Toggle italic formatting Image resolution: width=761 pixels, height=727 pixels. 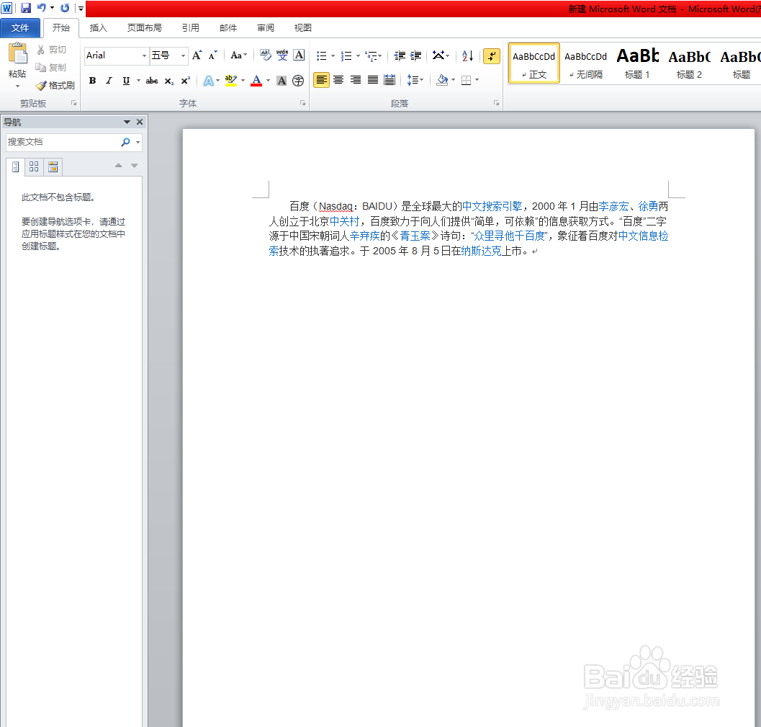[109, 81]
